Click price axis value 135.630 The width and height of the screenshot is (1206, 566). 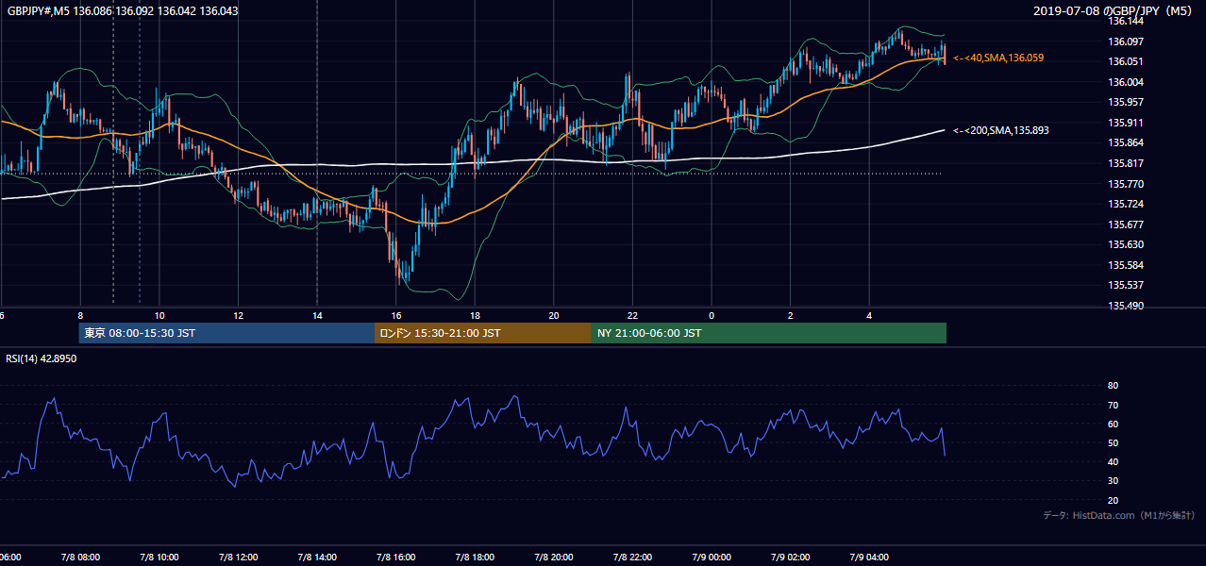click(1125, 244)
